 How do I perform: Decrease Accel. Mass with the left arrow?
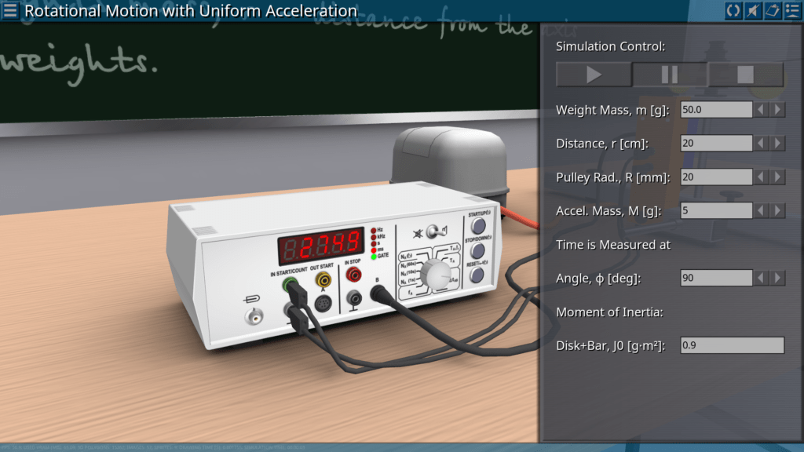pos(761,210)
